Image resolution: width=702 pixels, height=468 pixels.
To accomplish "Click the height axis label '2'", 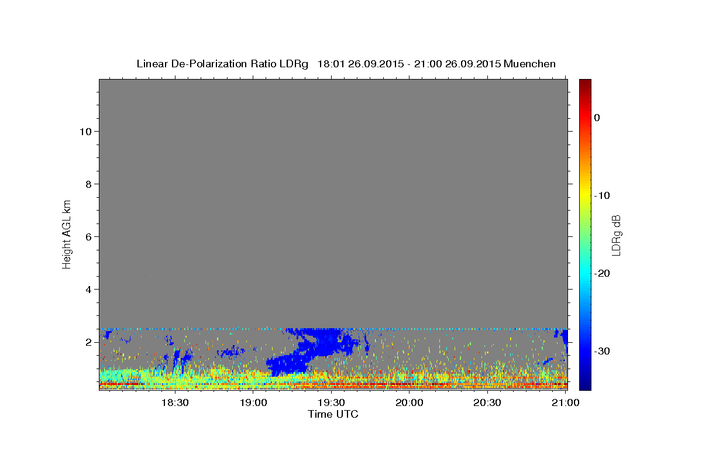I will pyautogui.click(x=87, y=342).
